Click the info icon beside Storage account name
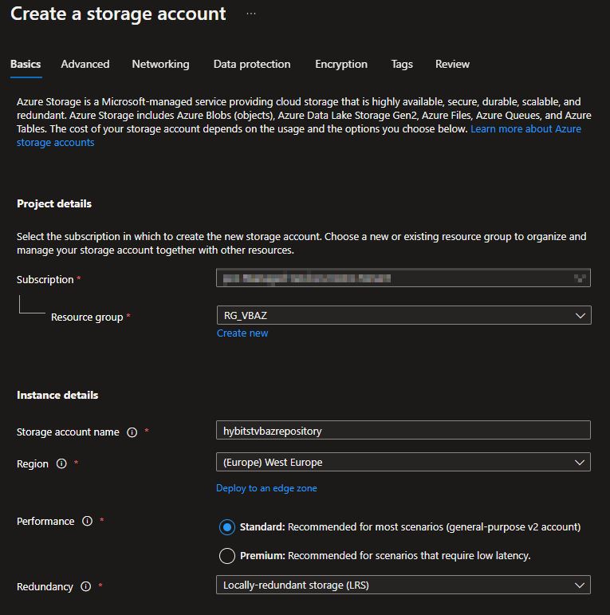Screen dimensions: 610x615 (132, 432)
